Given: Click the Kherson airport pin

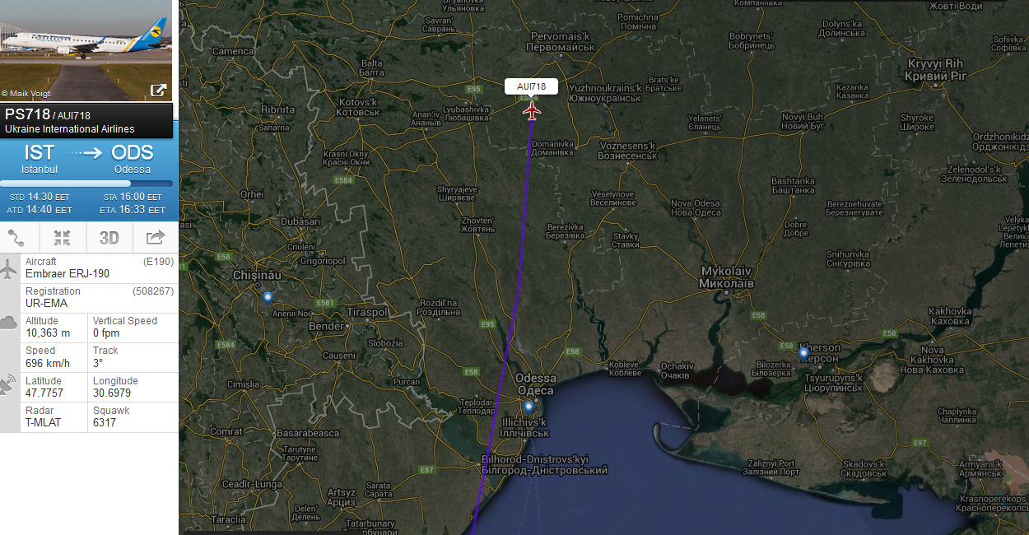Looking at the screenshot, I should (x=803, y=354).
